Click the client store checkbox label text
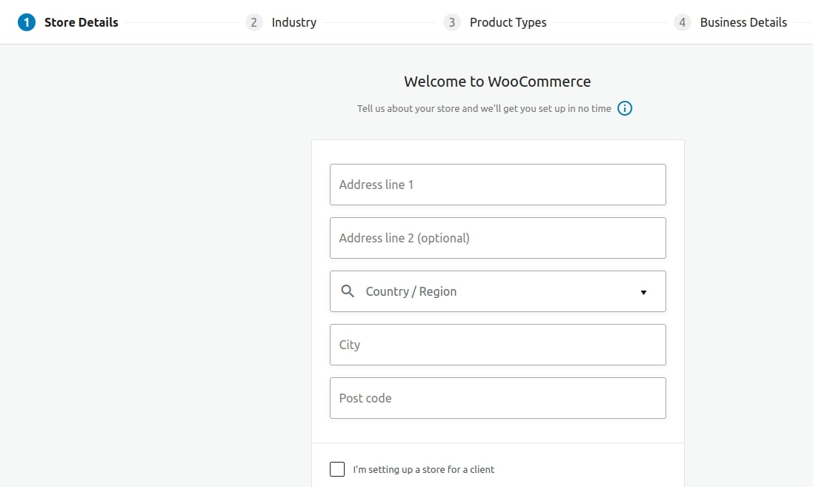The height and width of the screenshot is (487, 813). [424, 469]
